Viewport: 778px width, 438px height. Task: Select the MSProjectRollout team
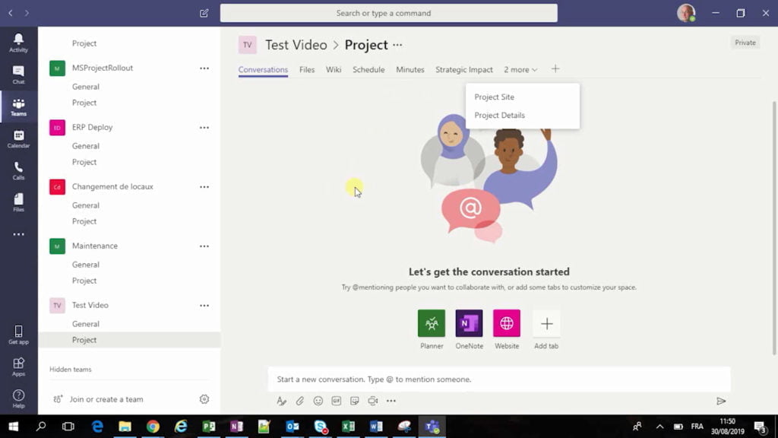103,68
